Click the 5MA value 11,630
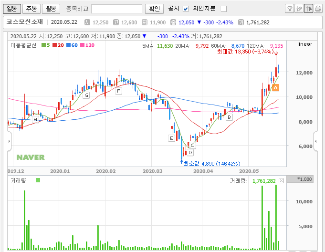 165,46
